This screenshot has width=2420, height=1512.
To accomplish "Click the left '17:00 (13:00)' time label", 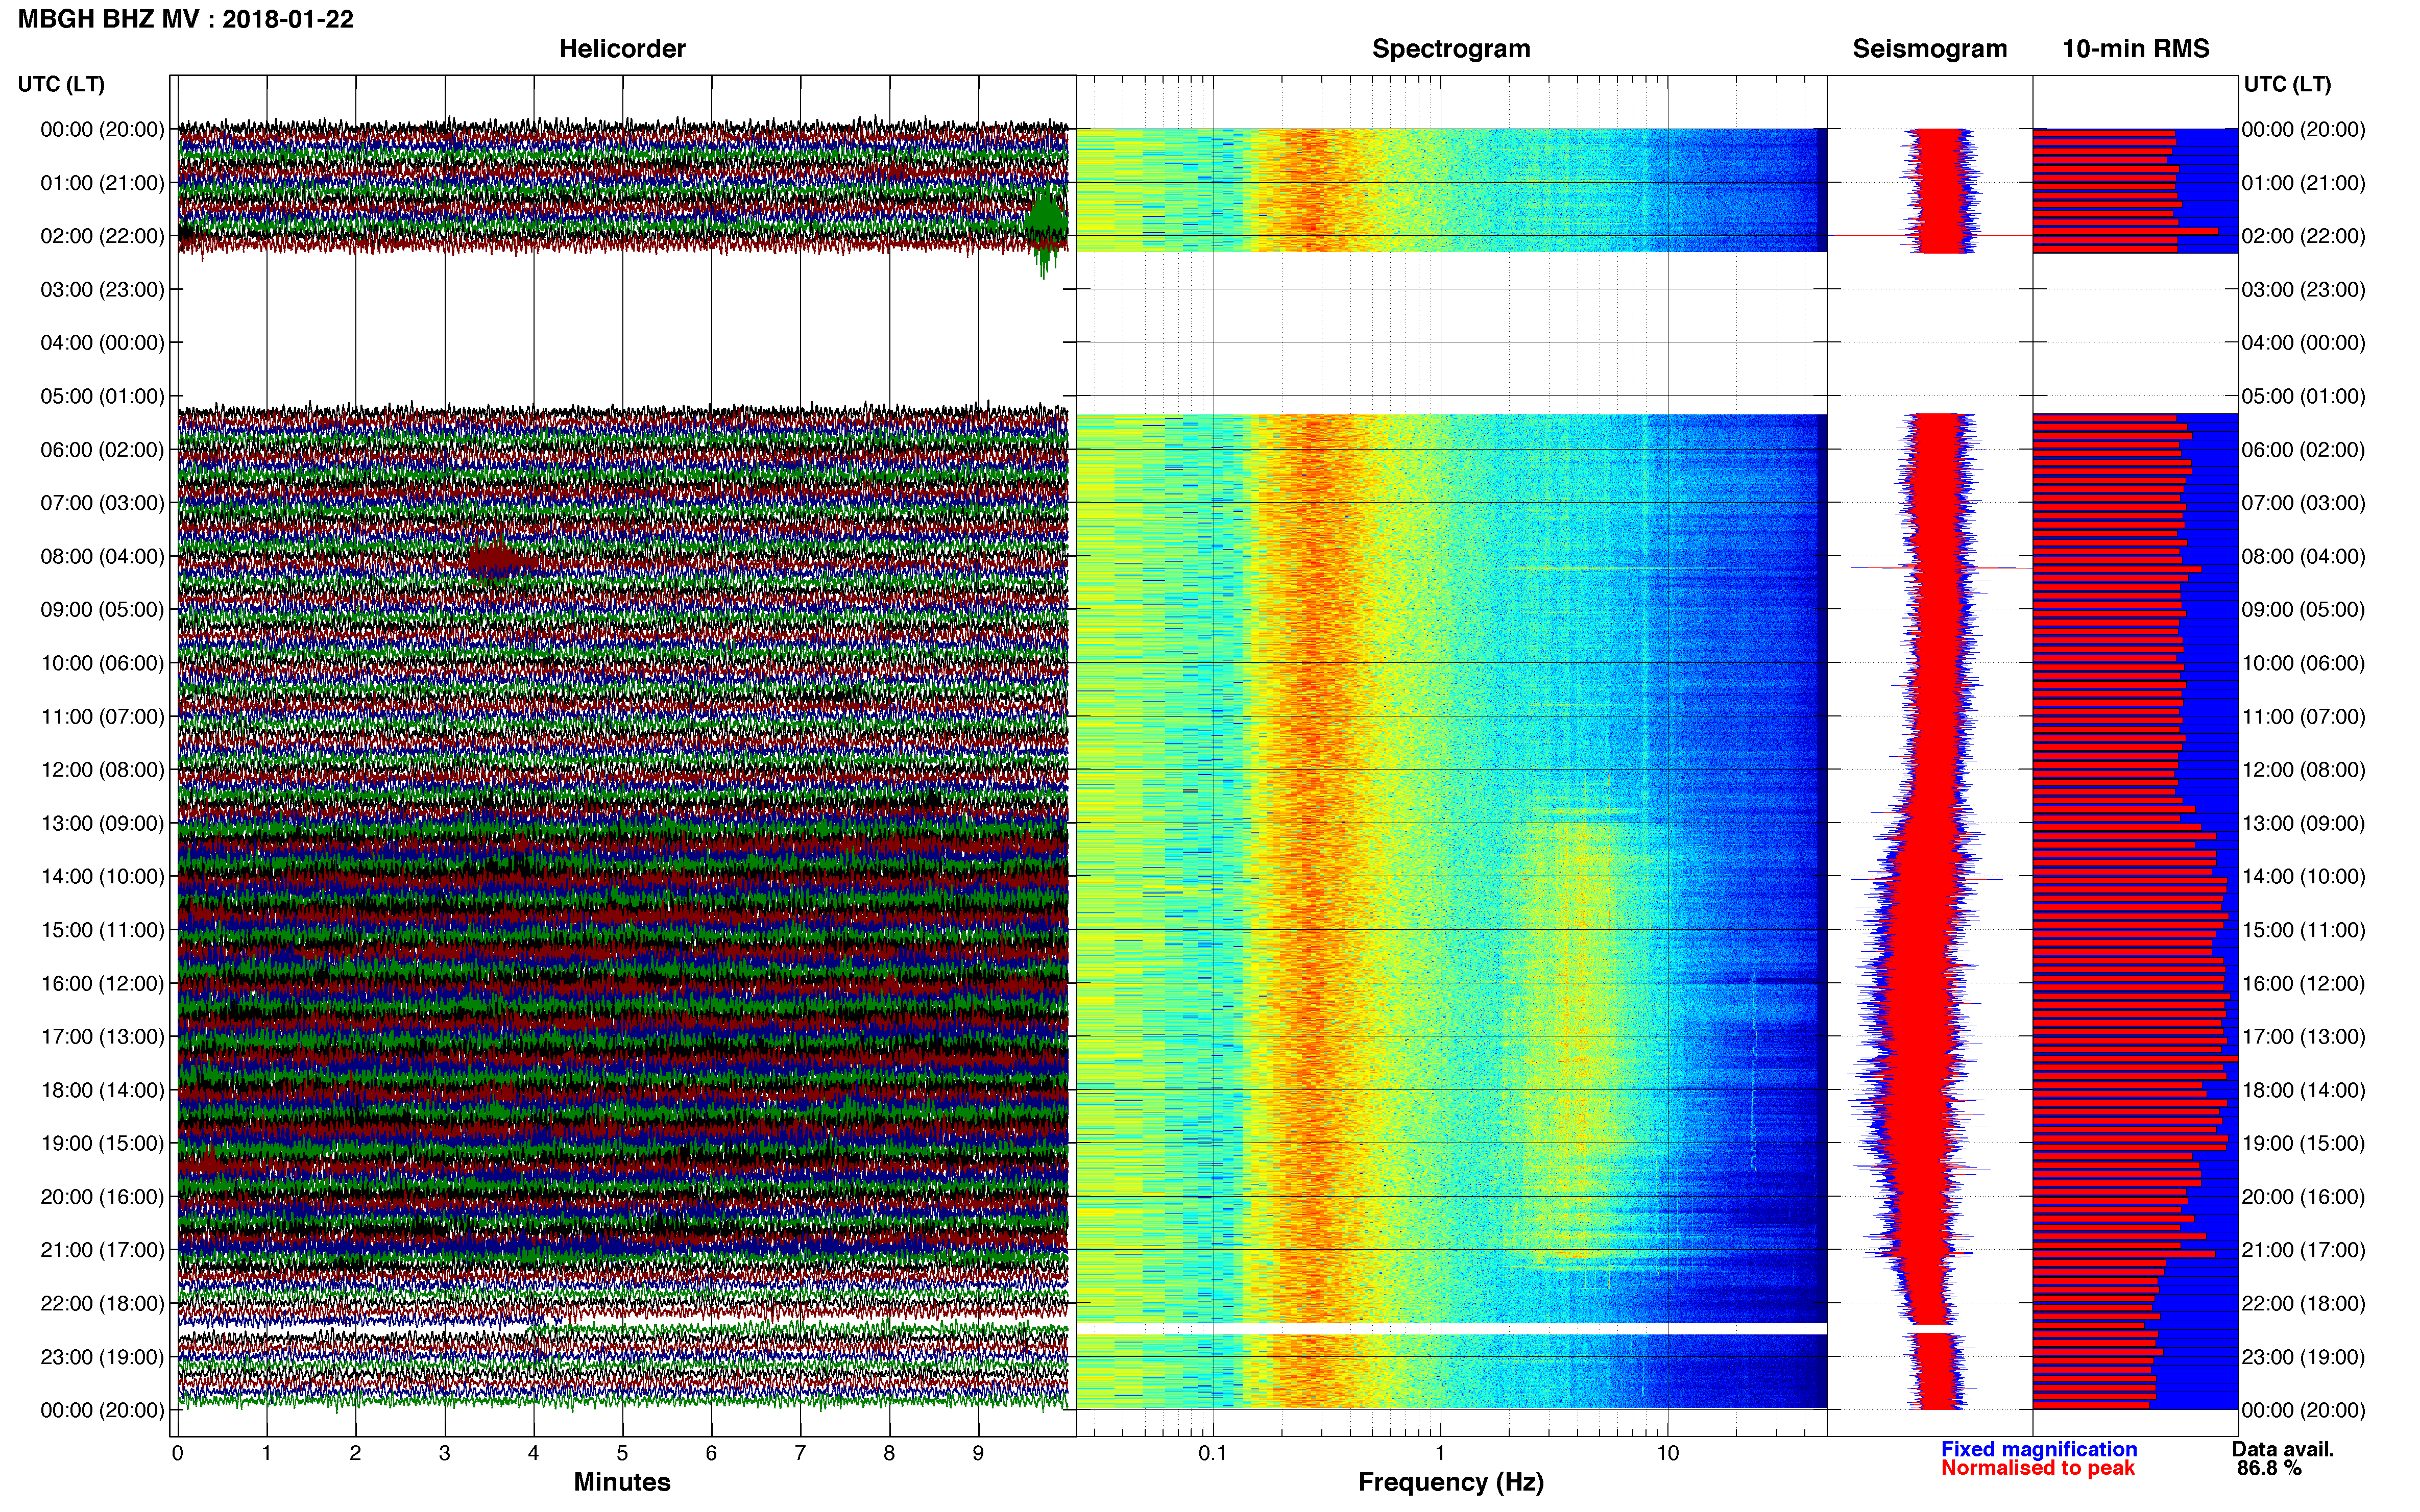I will 102,1037.
